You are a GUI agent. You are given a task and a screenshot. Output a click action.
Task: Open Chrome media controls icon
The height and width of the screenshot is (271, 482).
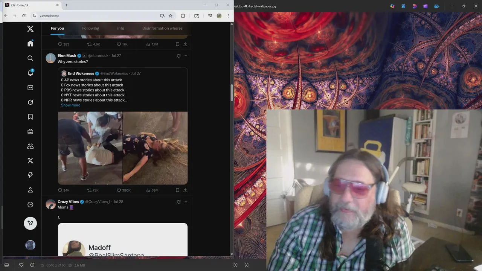click(210, 16)
